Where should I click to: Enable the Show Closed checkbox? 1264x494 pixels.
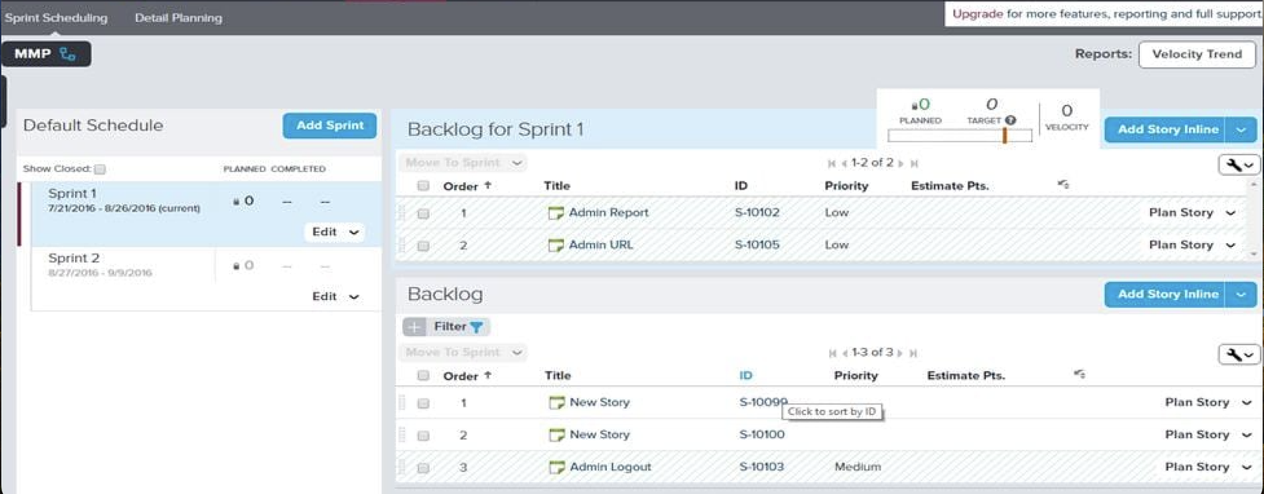tap(100, 169)
